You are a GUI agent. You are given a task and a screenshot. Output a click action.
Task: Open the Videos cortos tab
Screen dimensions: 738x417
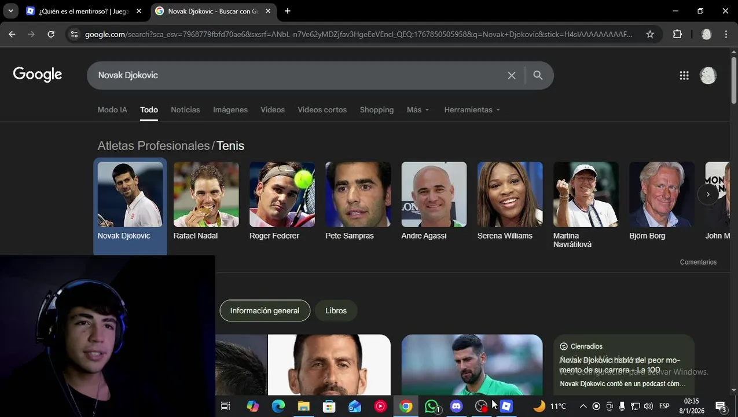coord(322,109)
